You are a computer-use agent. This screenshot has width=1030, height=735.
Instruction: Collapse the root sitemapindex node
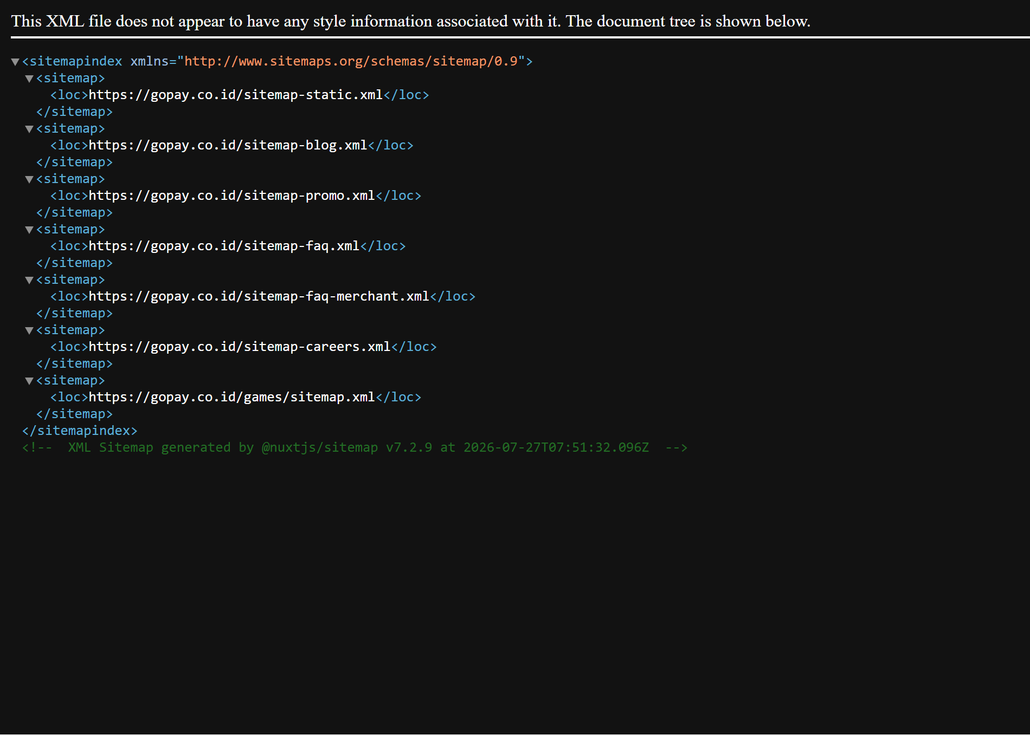click(15, 62)
